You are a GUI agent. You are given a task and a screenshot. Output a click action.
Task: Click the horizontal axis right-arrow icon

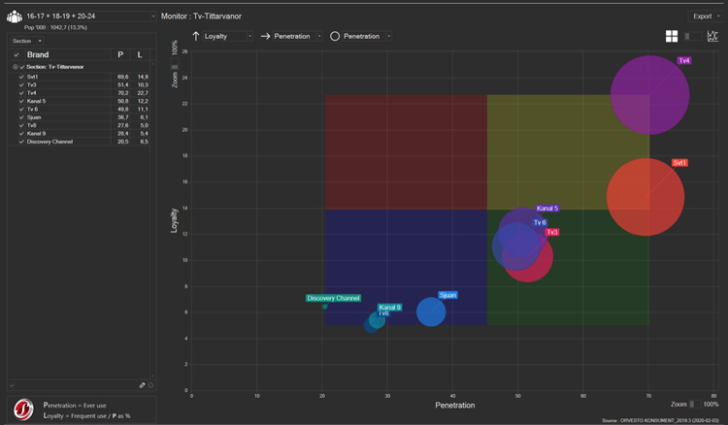click(x=266, y=36)
